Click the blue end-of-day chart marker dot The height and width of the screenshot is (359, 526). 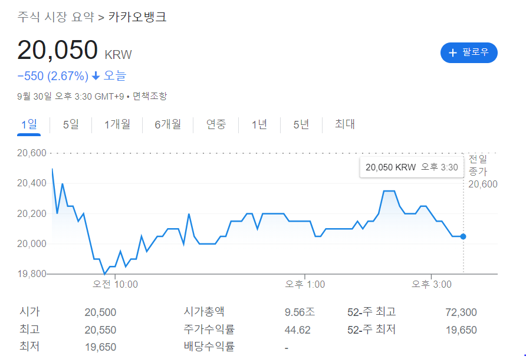[463, 236]
